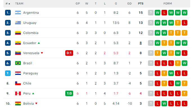Click Venezuela's red live score 0:1 badge

pyautogui.click(x=69, y=53)
